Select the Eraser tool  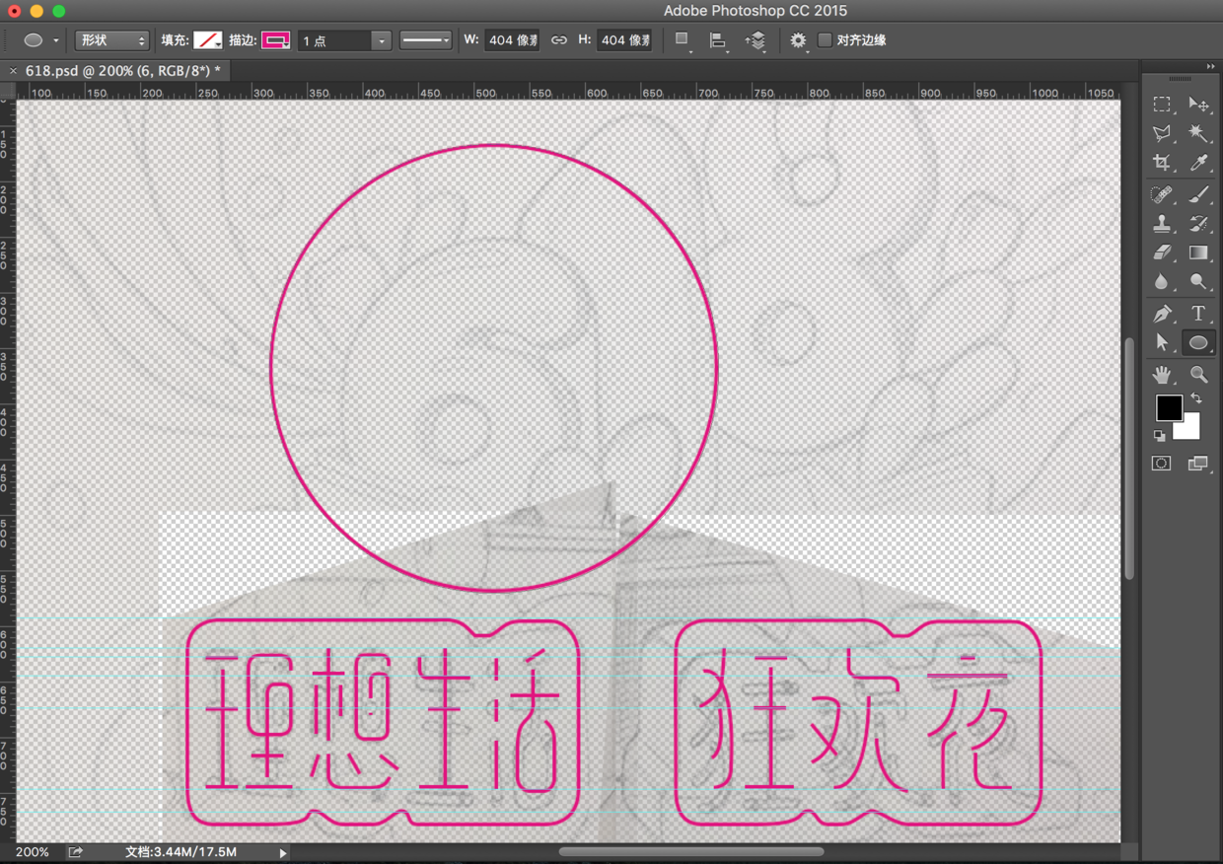pos(1162,252)
